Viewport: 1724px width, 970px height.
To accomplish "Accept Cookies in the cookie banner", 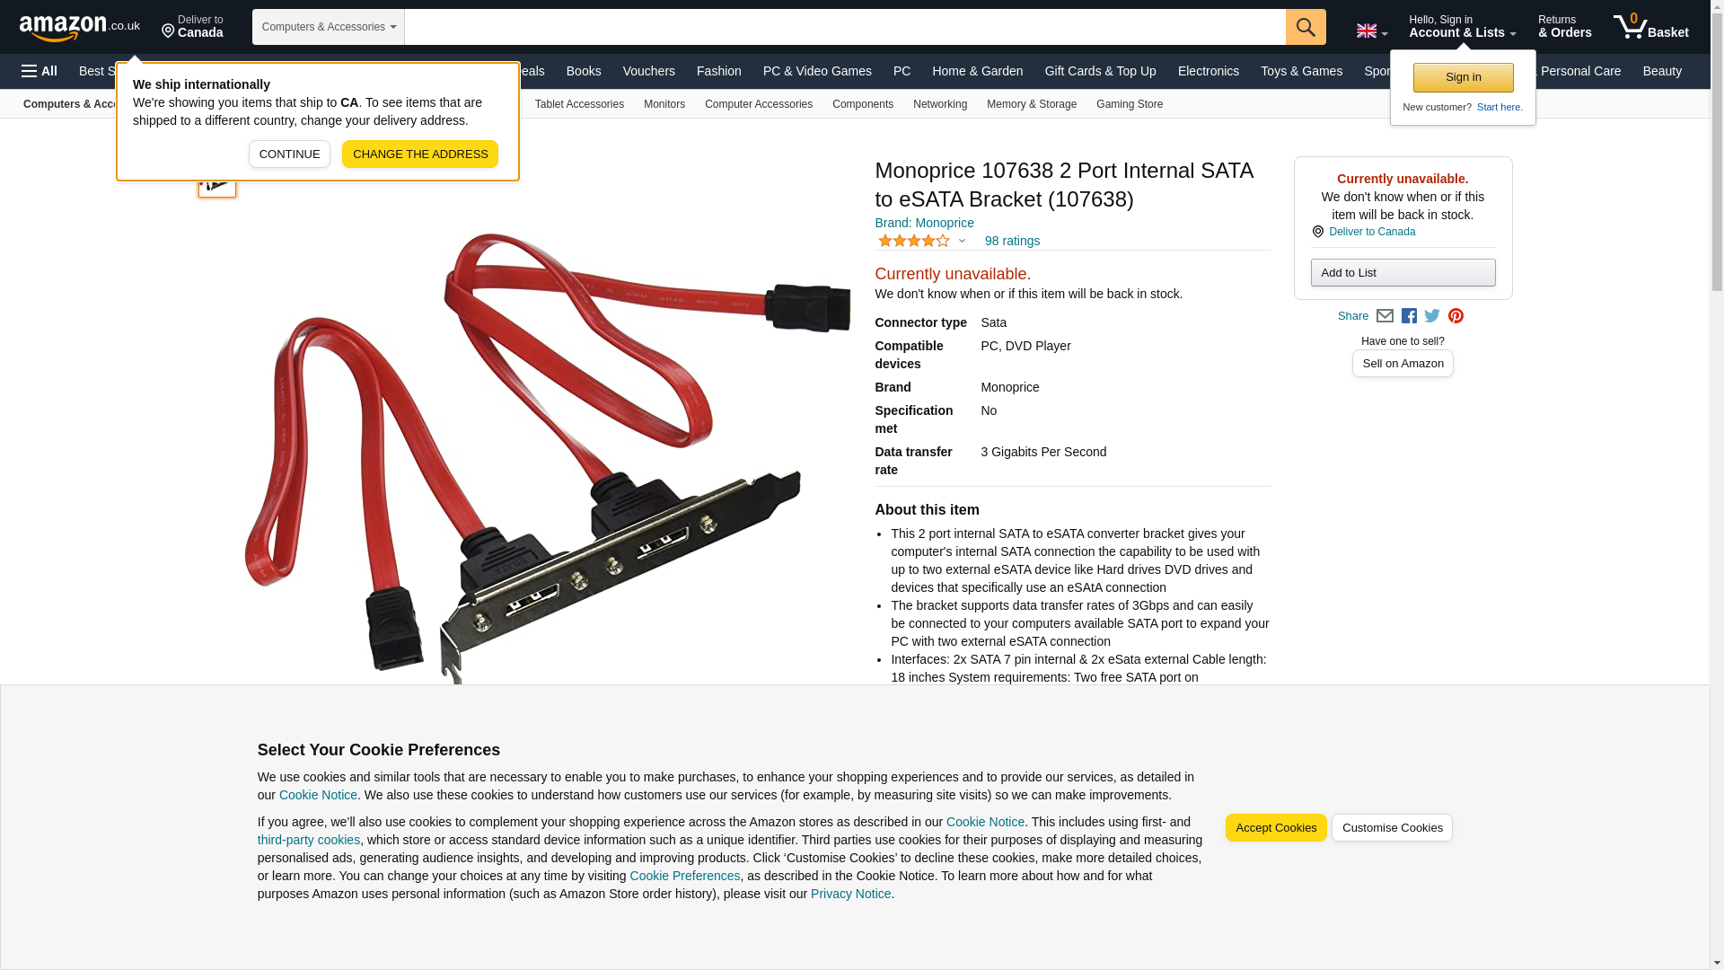I will click(1276, 828).
